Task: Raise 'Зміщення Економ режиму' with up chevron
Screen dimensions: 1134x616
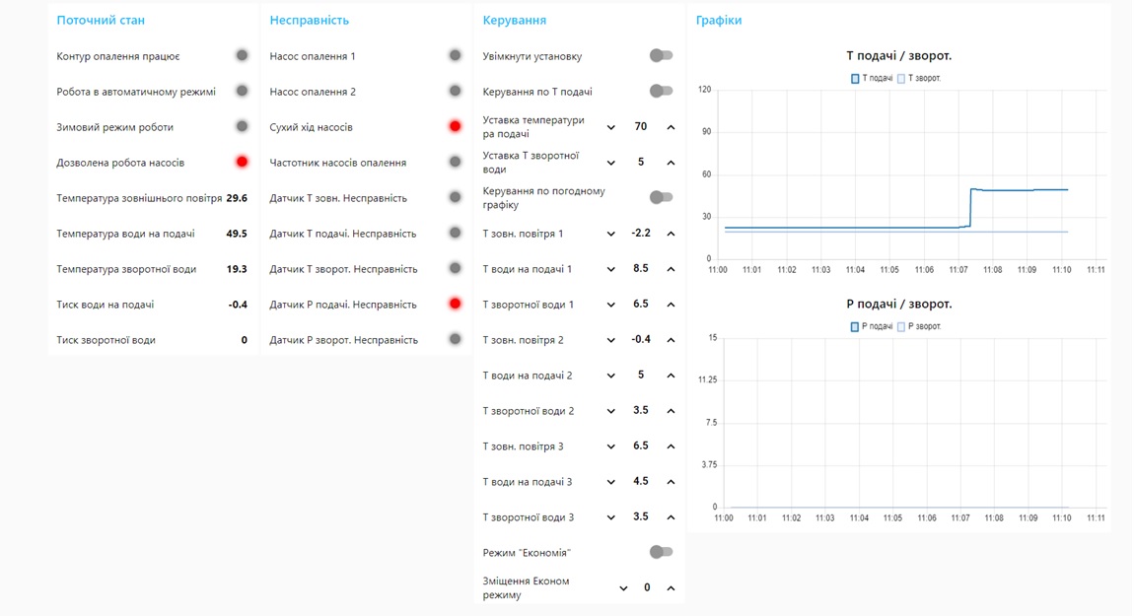Action: 671,588
